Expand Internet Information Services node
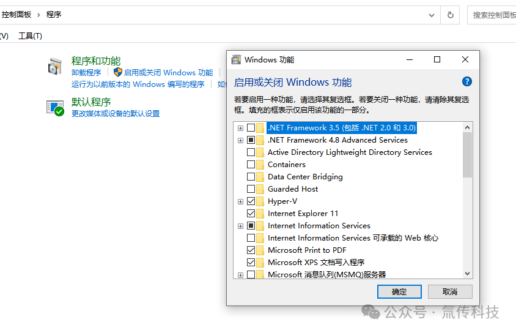 pos(240,226)
